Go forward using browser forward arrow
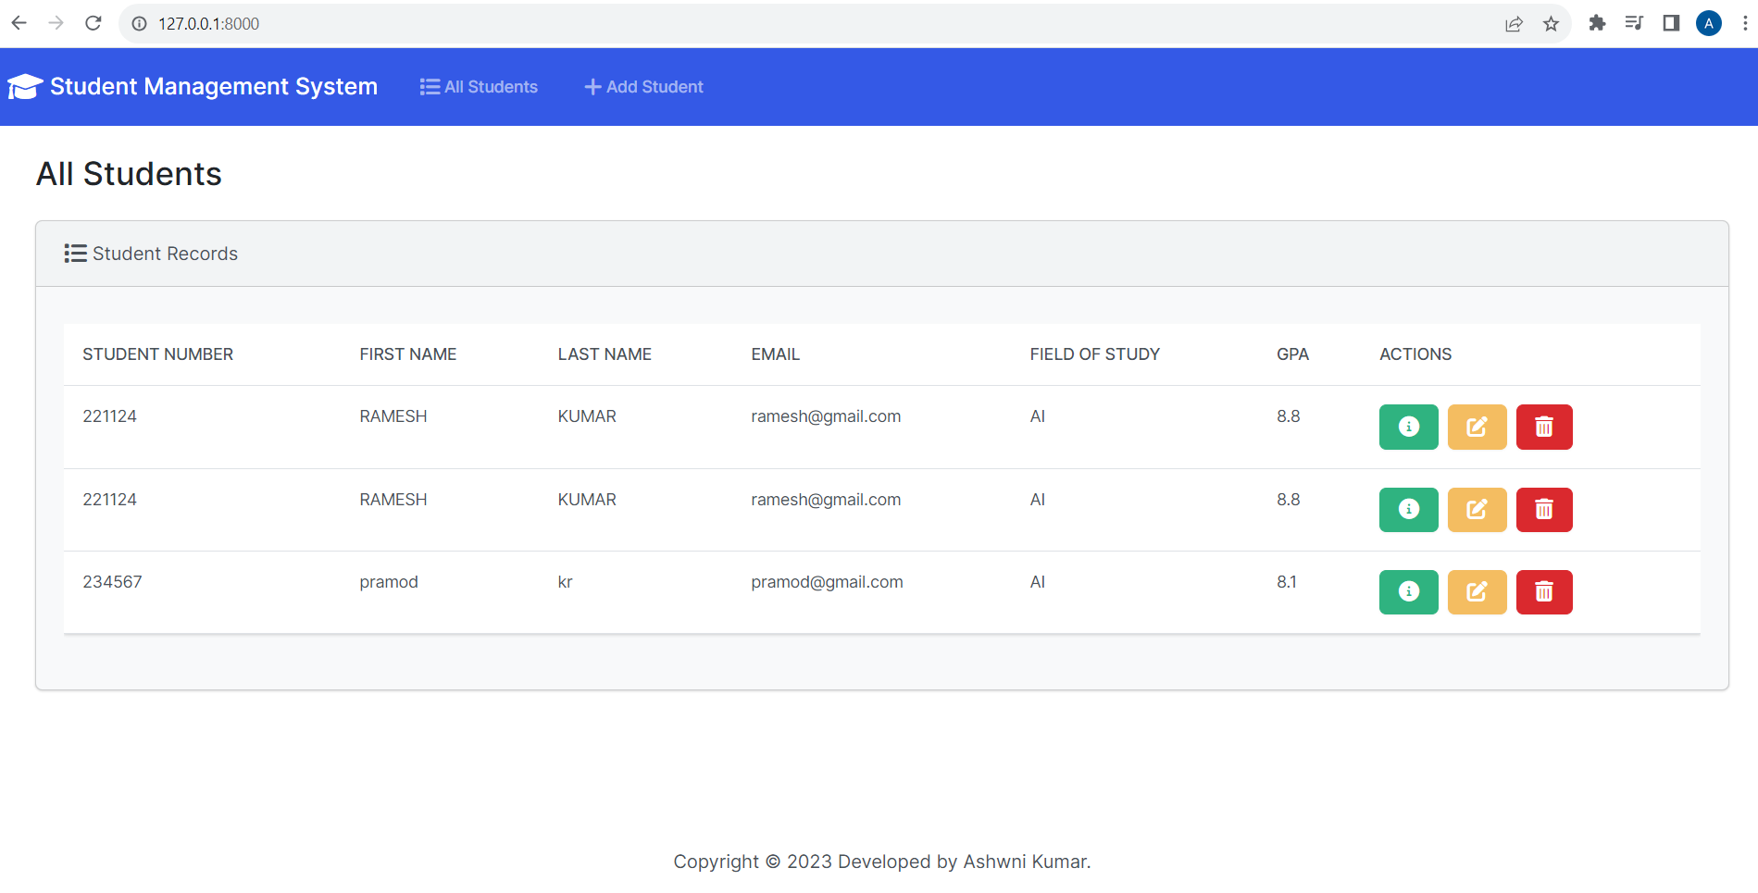This screenshot has width=1758, height=893. click(x=56, y=23)
